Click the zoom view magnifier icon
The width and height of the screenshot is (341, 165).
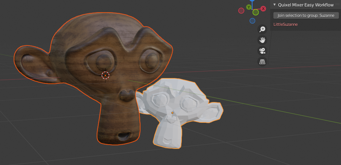click(262, 29)
